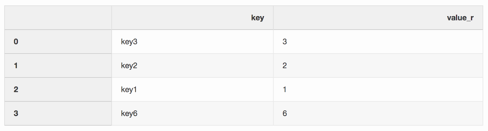The image size is (488, 131).
Task: Select the value_r cell containing 6
Action: click(285, 113)
